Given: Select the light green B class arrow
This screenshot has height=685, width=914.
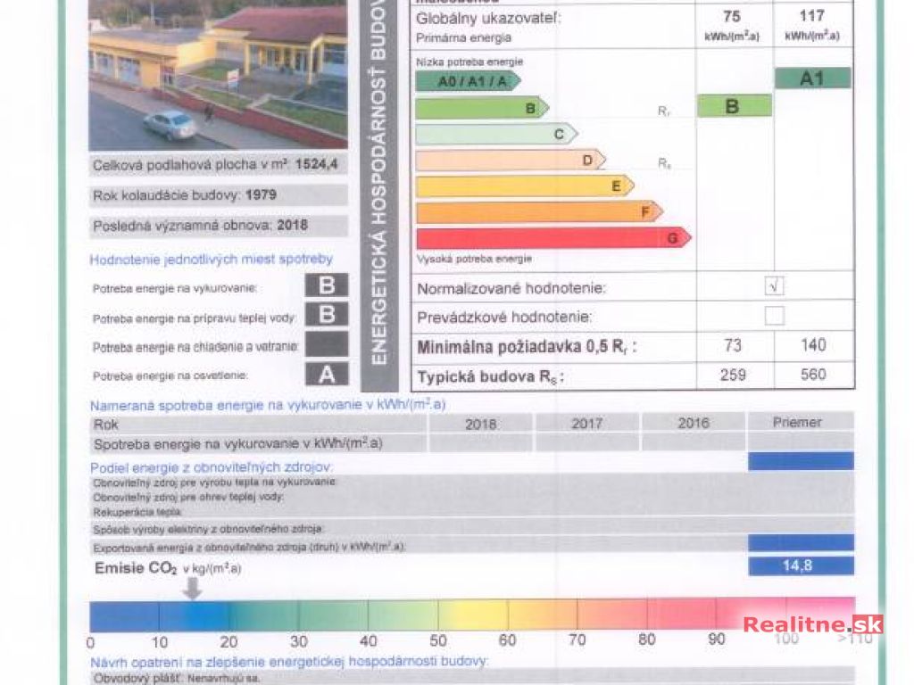Looking at the screenshot, I should click(482, 108).
